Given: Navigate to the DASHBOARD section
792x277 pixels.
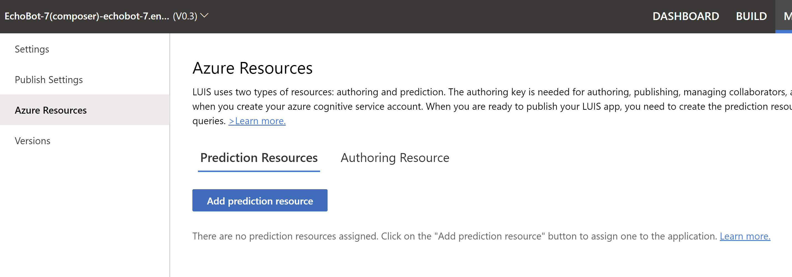Looking at the screenshot, I should 686,16.
